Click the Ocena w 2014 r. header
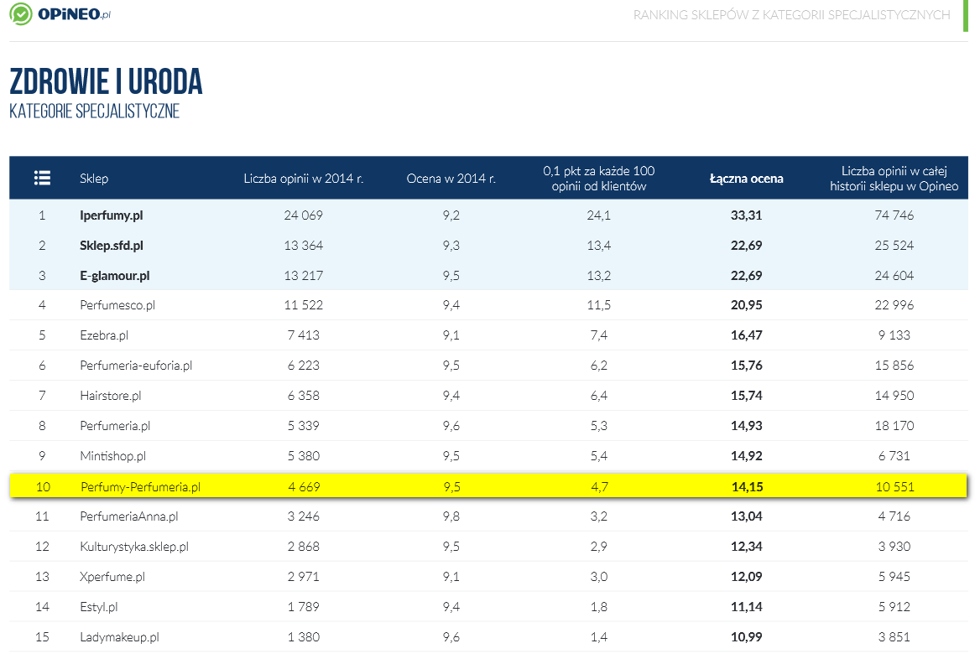This screenshot has height=664, width=975. [451, 179]
